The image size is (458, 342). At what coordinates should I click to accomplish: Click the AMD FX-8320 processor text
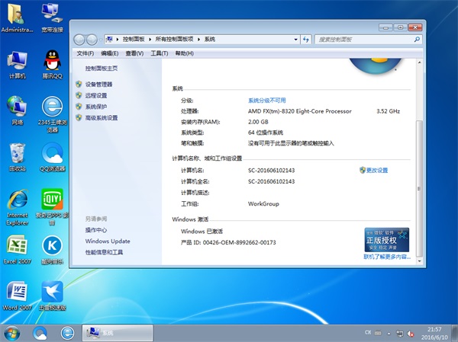click(300, 111)
